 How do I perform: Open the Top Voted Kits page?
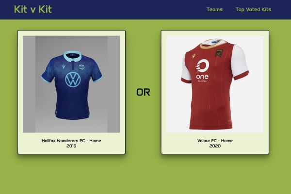(253, 10)
